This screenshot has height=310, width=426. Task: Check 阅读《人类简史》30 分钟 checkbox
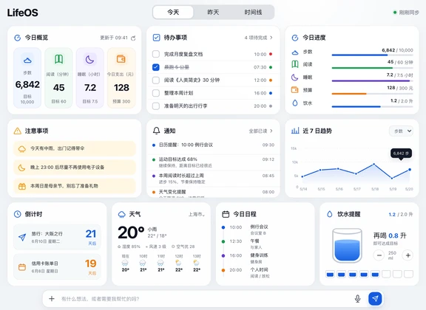[156, 80]
